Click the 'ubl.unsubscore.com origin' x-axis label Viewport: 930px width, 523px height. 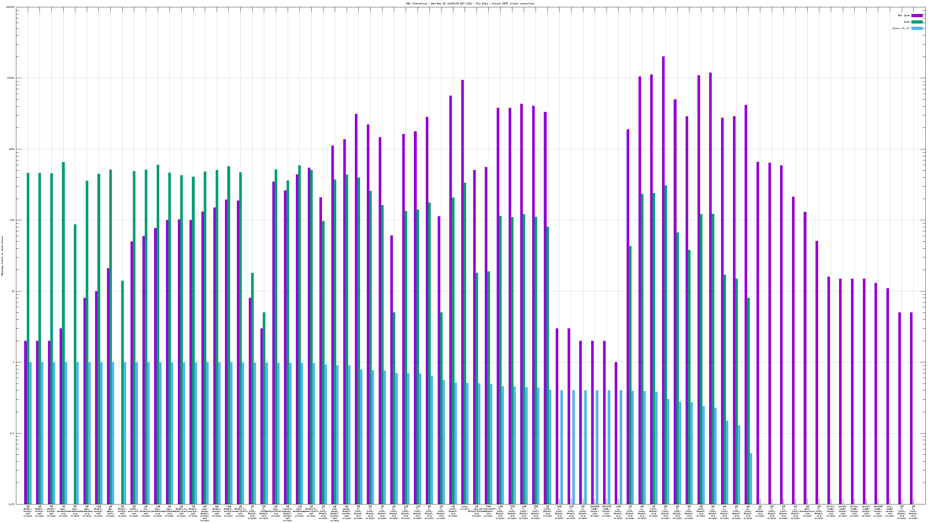[x=807, y=511]
